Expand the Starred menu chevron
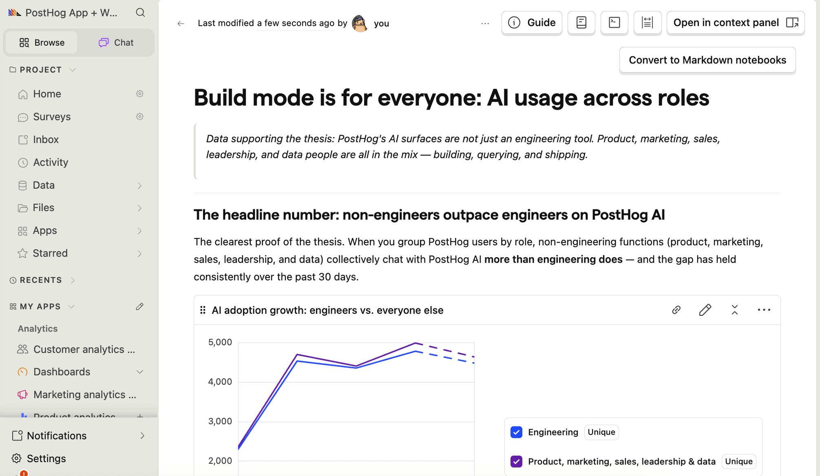Screen dimensions: 820x476 pyautogui.click(x=139, y=253)
